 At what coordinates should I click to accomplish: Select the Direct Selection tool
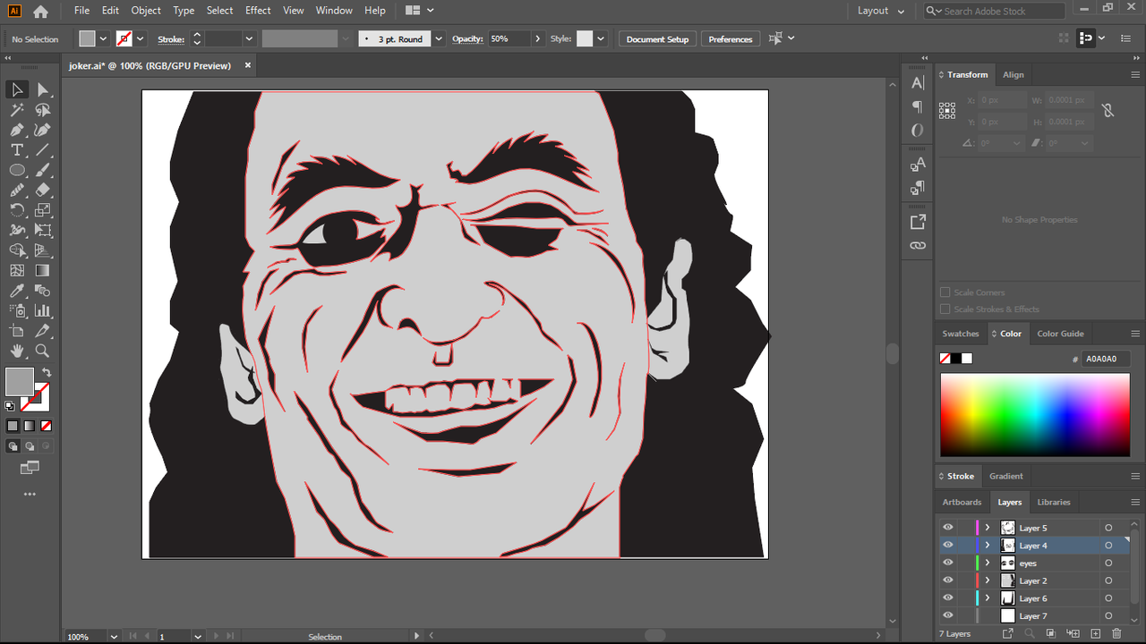click(x=42, y=89)
